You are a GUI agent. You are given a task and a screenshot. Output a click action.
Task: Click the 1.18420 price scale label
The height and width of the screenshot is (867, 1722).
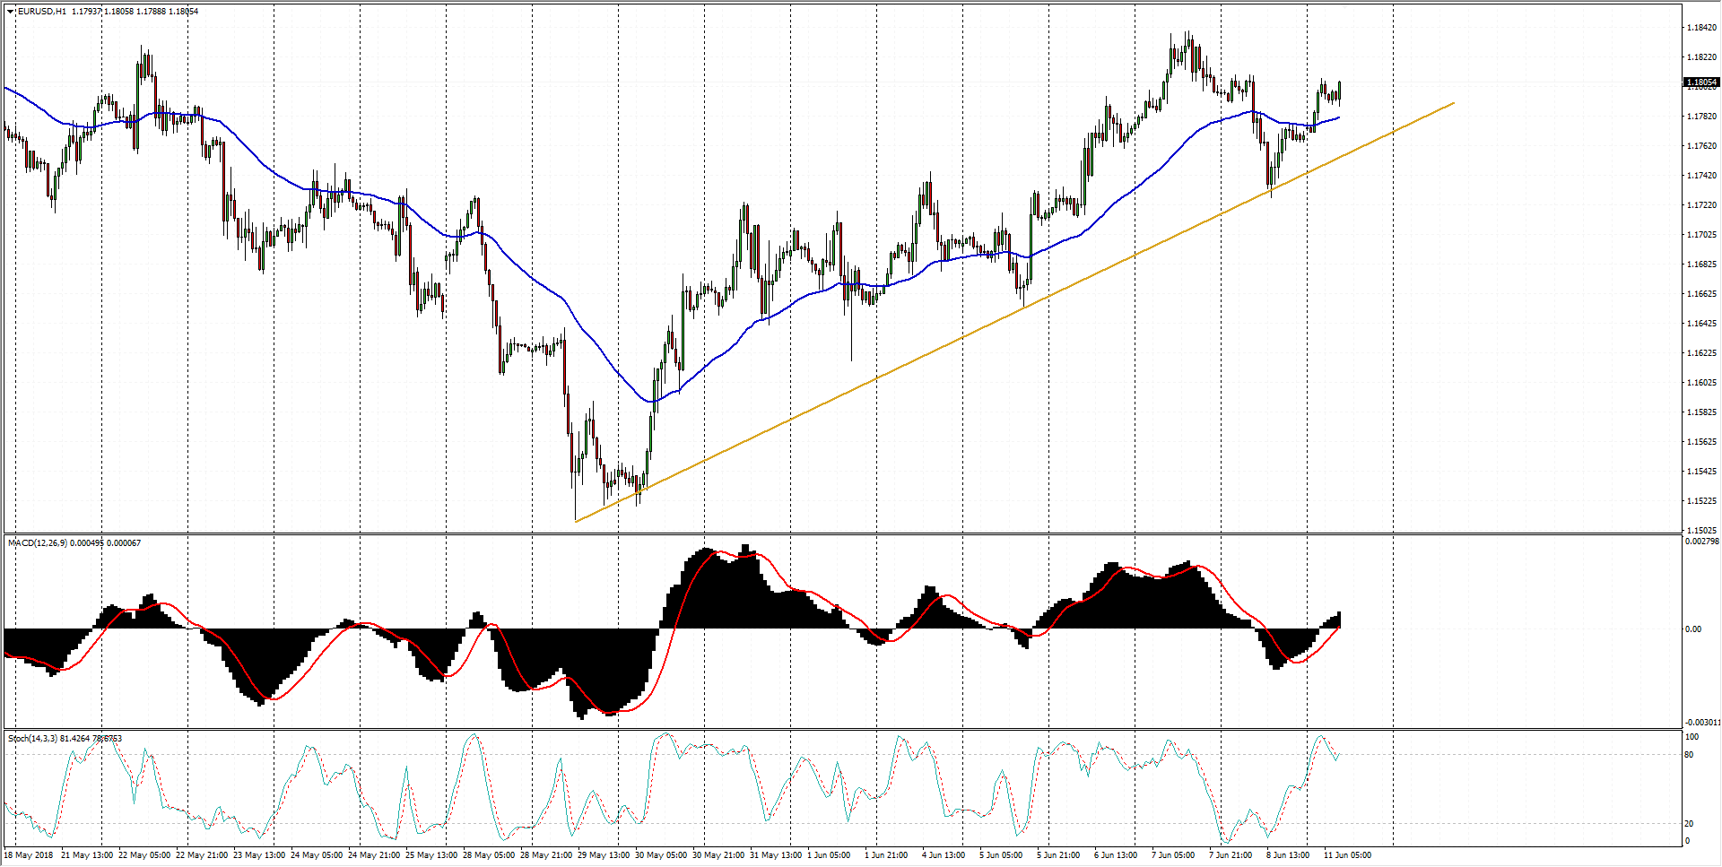1701,28
